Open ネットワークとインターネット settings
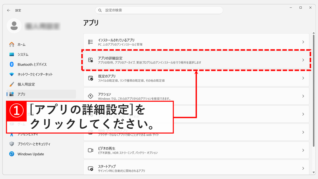The height and width of the screenshot is (179, 318). (x=41, y=74)
